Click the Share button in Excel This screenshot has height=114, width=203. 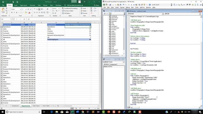coord(96,5)
